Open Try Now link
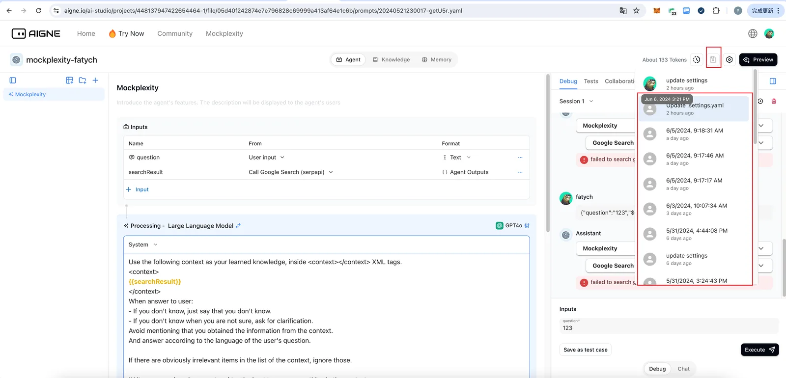 pyautogui.click(x=126, y=33)
